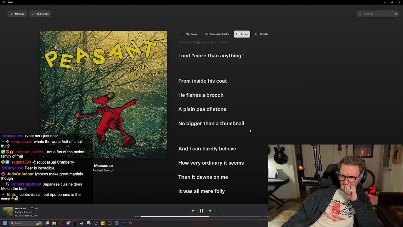
Task: Click Masseuse song title under album art
Action: (103, 166)
